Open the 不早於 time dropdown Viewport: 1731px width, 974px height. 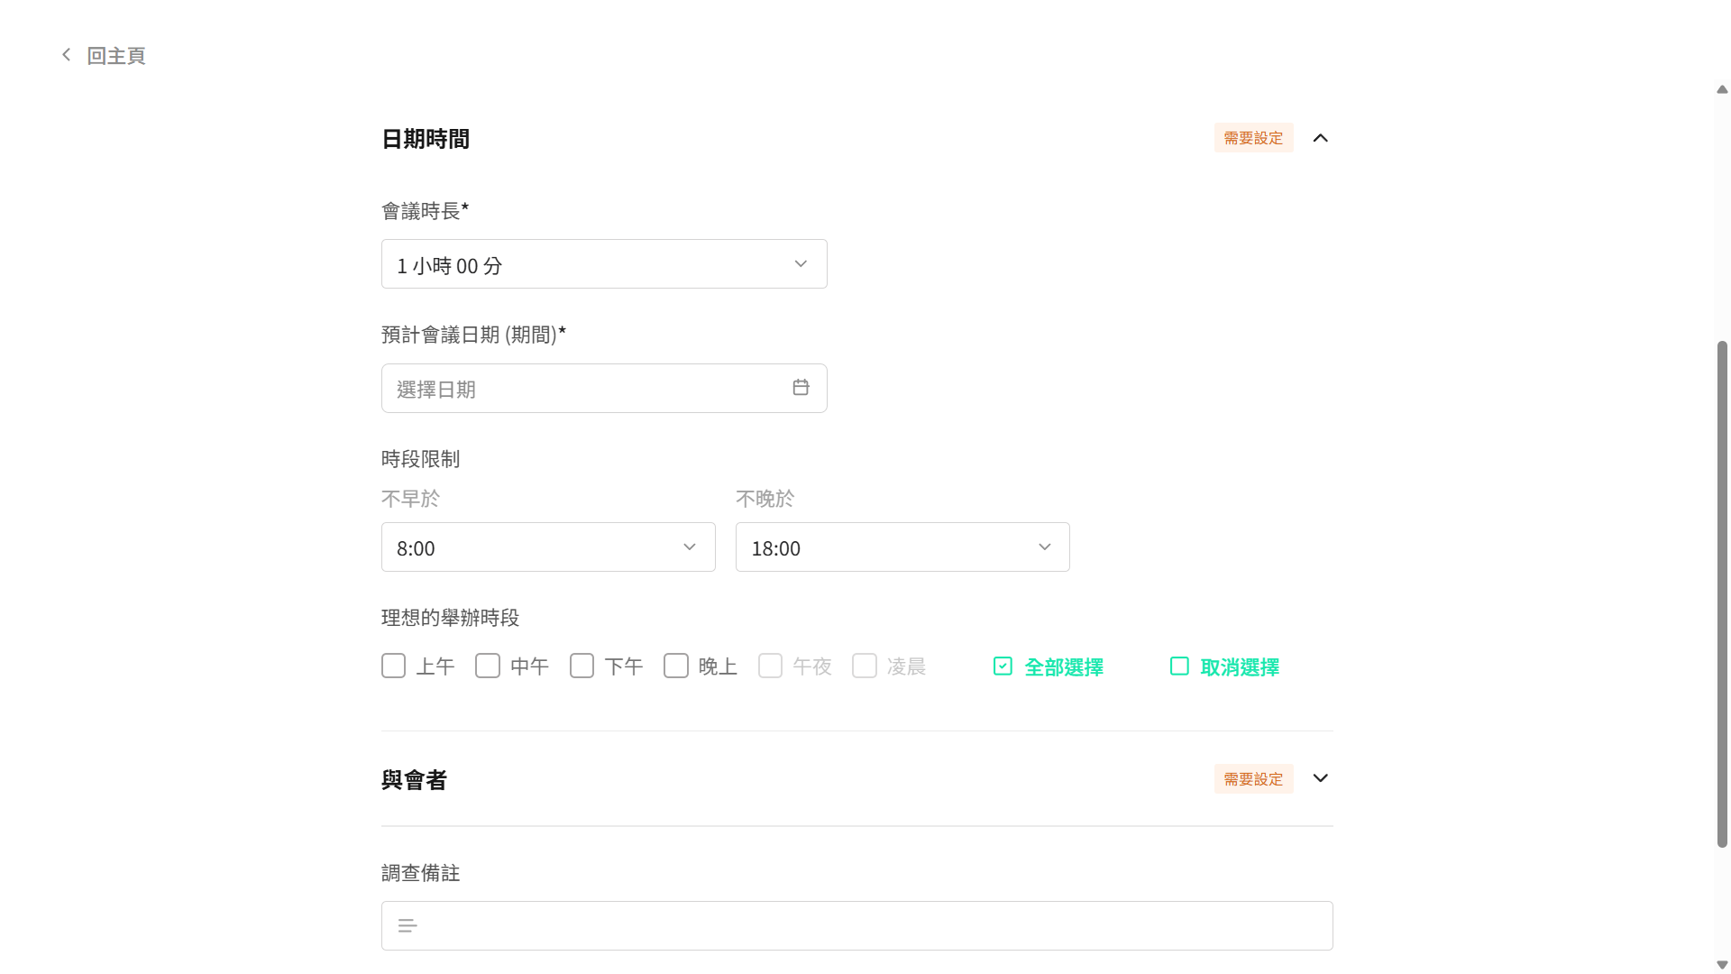[x=548, y=547]
